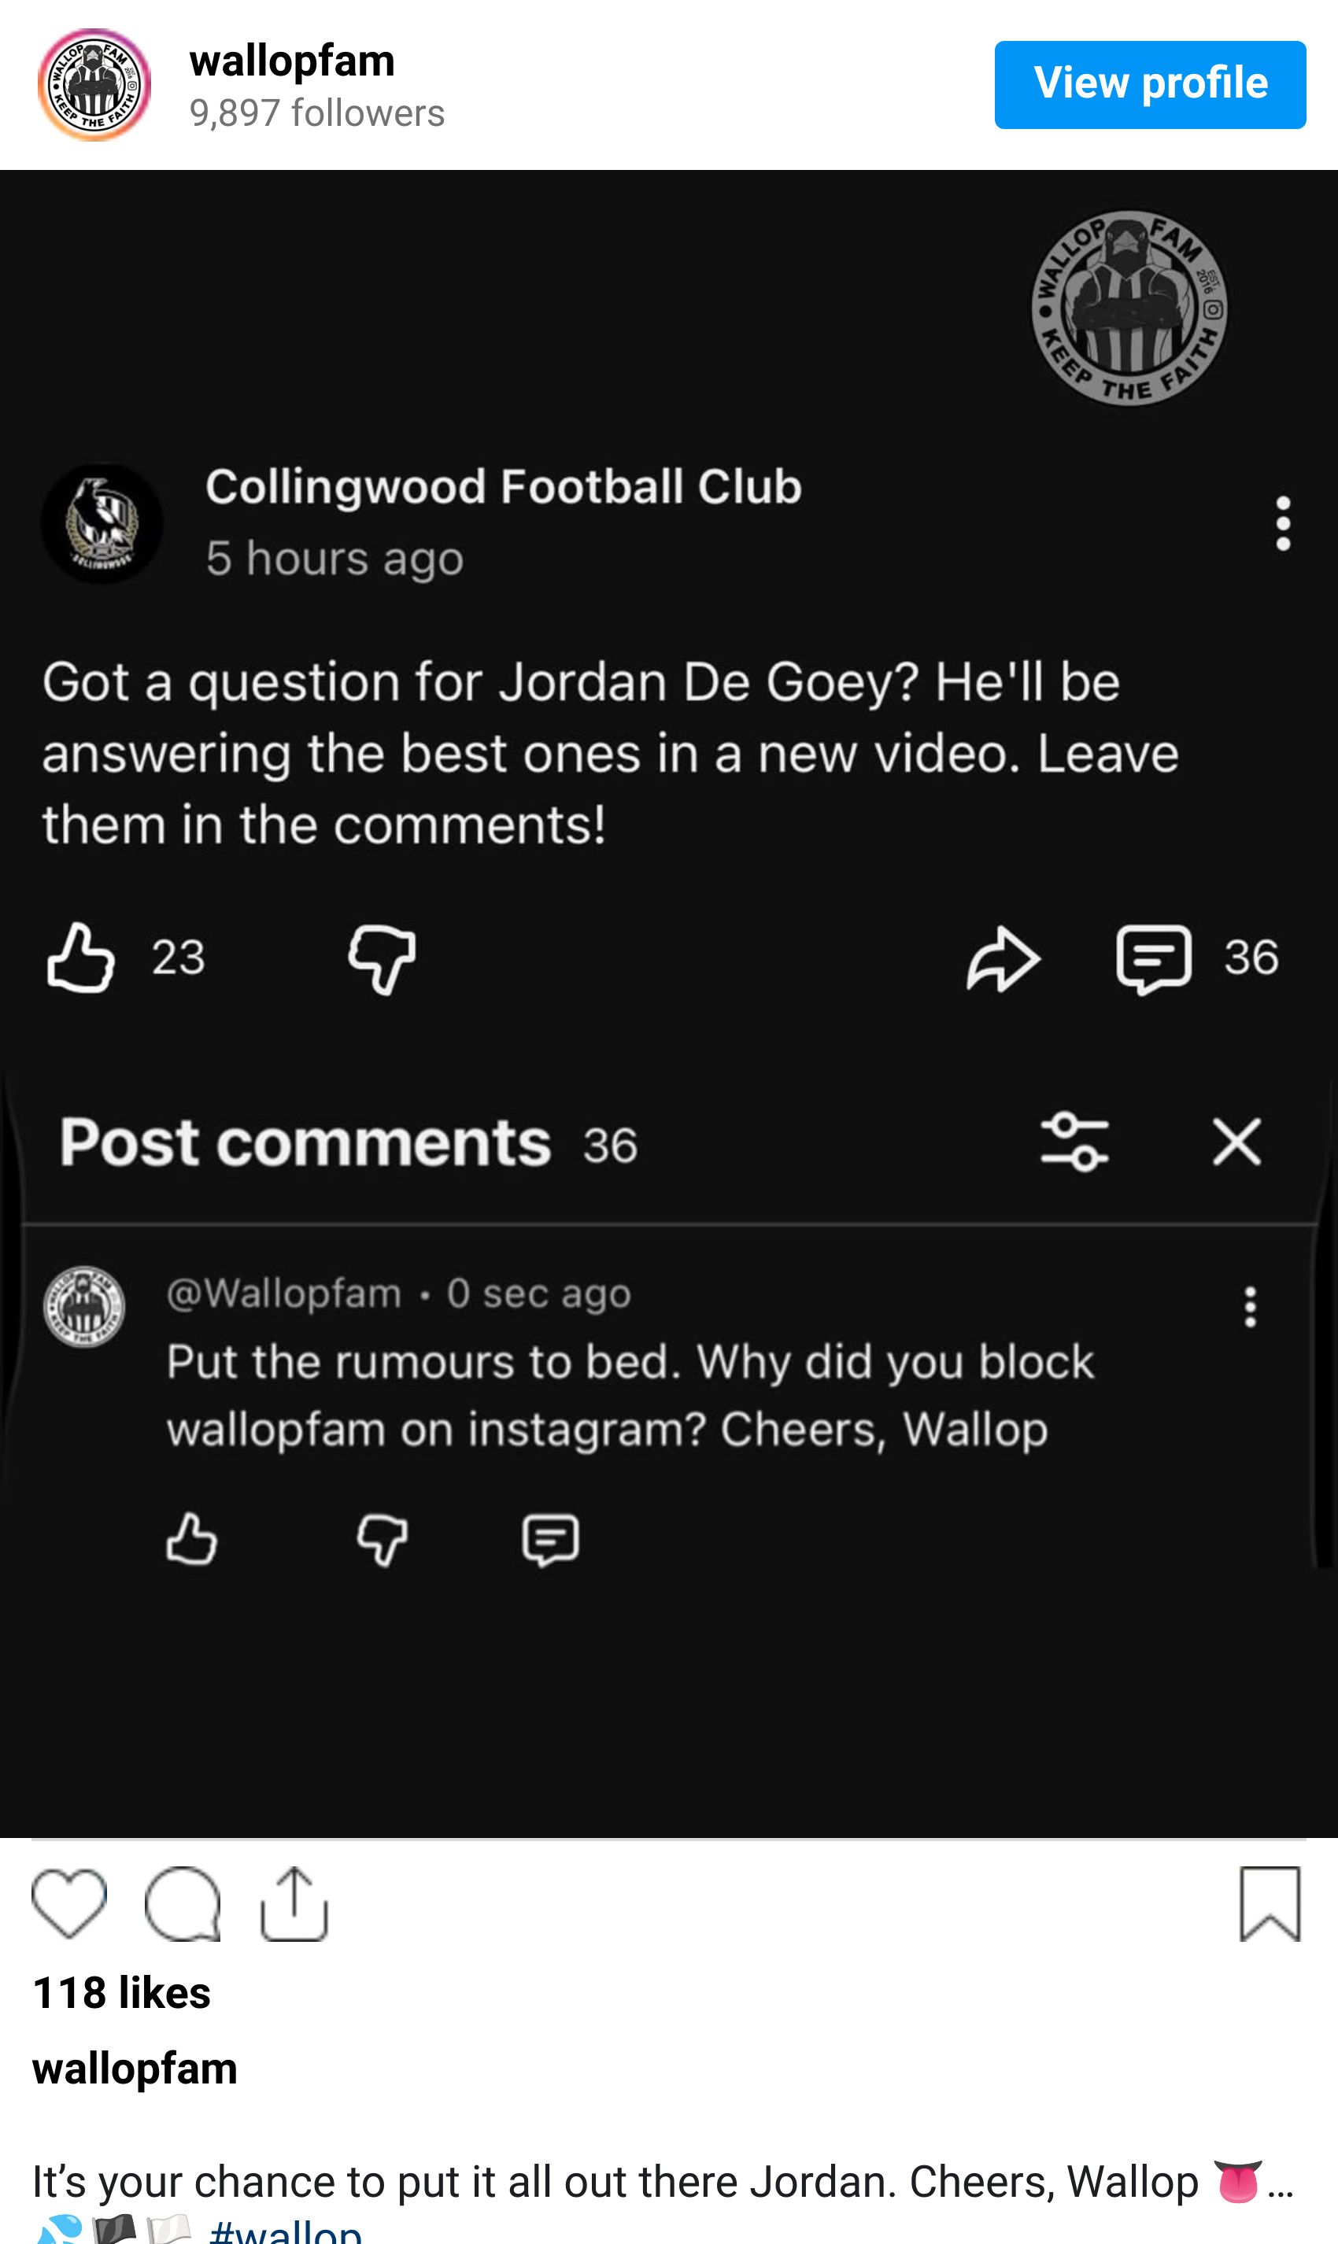This screenshot has height=2244, width=1338.
Task: Open the comment sort filter options
Action: [x=1074, y=1142]
